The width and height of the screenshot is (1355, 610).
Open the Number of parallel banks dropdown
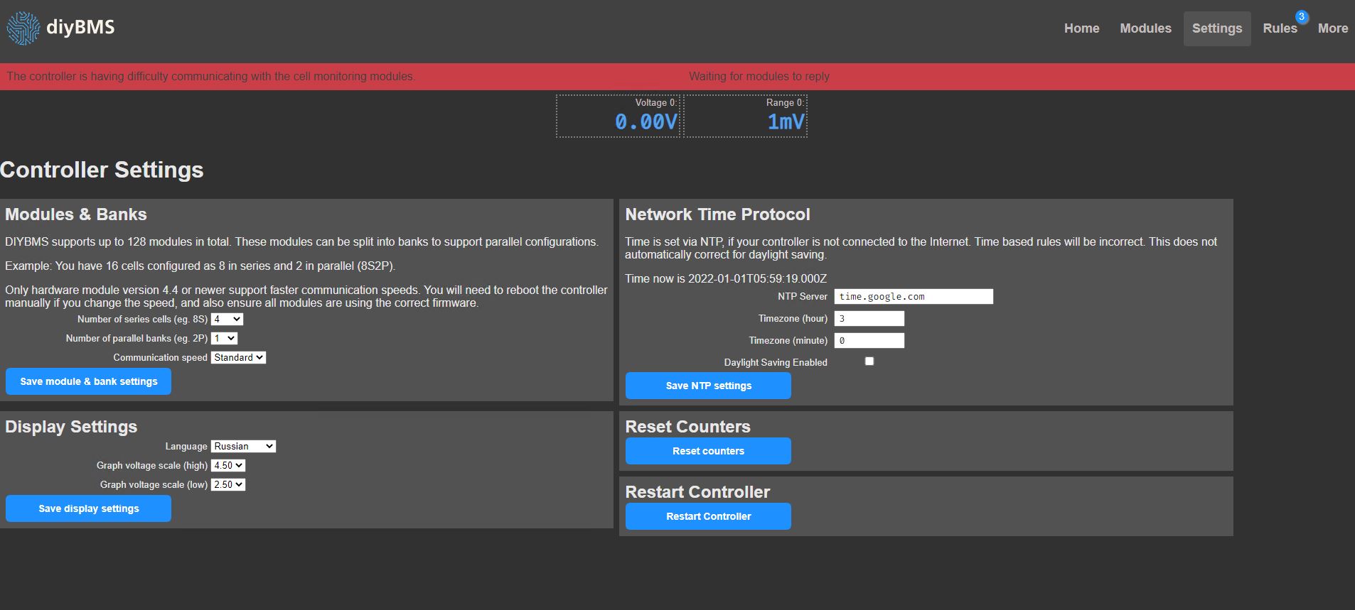pyautogui.click(x=224, y=339)
